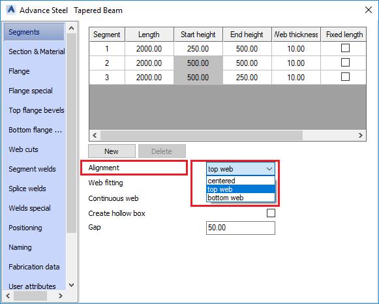The height and width of the screenshot is (304, 379).
Task: Click segment number 1 row cell
Action: 107,49
